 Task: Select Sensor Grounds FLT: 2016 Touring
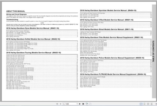tap(42, 60)
